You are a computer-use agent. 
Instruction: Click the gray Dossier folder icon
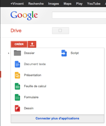[x=17, y=53]
